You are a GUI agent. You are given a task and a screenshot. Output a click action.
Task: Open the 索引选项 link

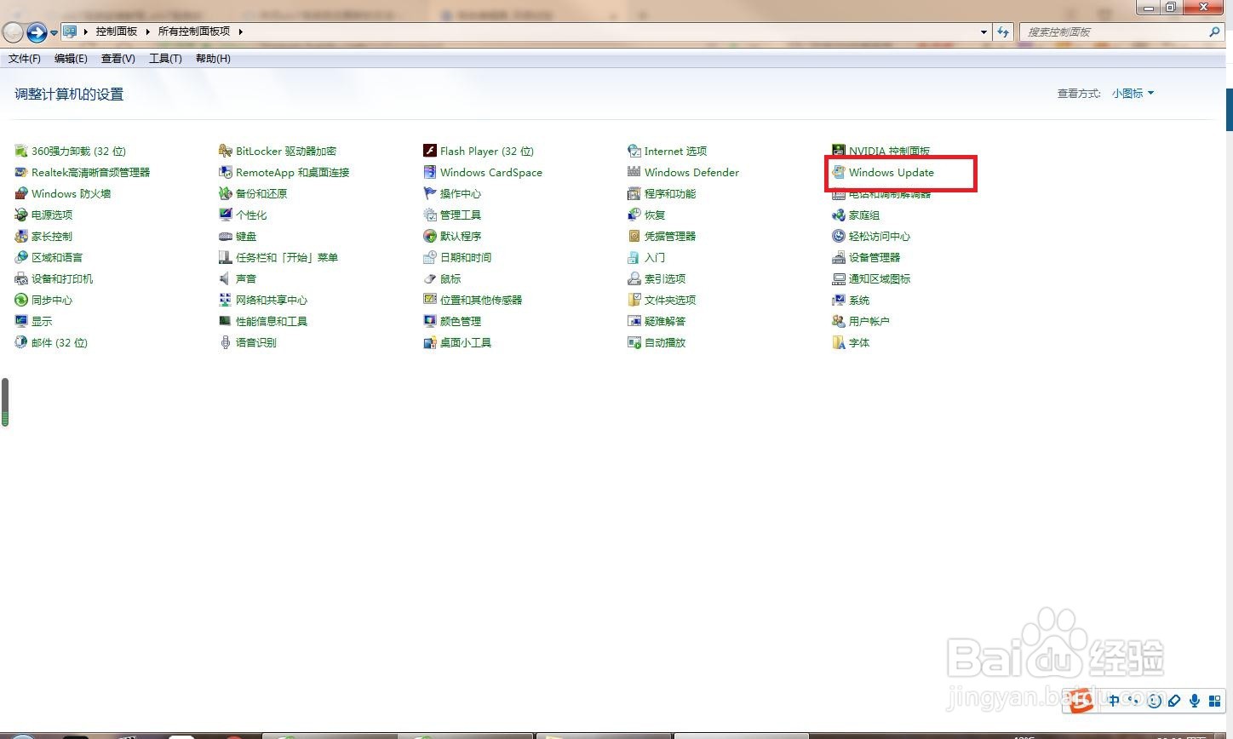[664, 278]
